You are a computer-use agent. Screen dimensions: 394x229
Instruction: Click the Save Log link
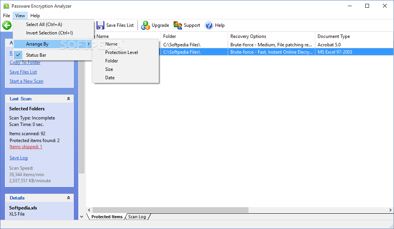point(18,158)
